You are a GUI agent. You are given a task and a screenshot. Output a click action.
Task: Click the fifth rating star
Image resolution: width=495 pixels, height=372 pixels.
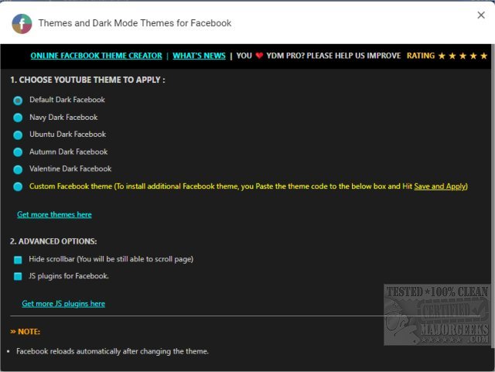[483, 56]
